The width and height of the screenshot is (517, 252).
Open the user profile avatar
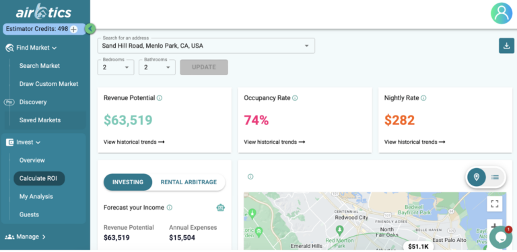coord(501,13)
